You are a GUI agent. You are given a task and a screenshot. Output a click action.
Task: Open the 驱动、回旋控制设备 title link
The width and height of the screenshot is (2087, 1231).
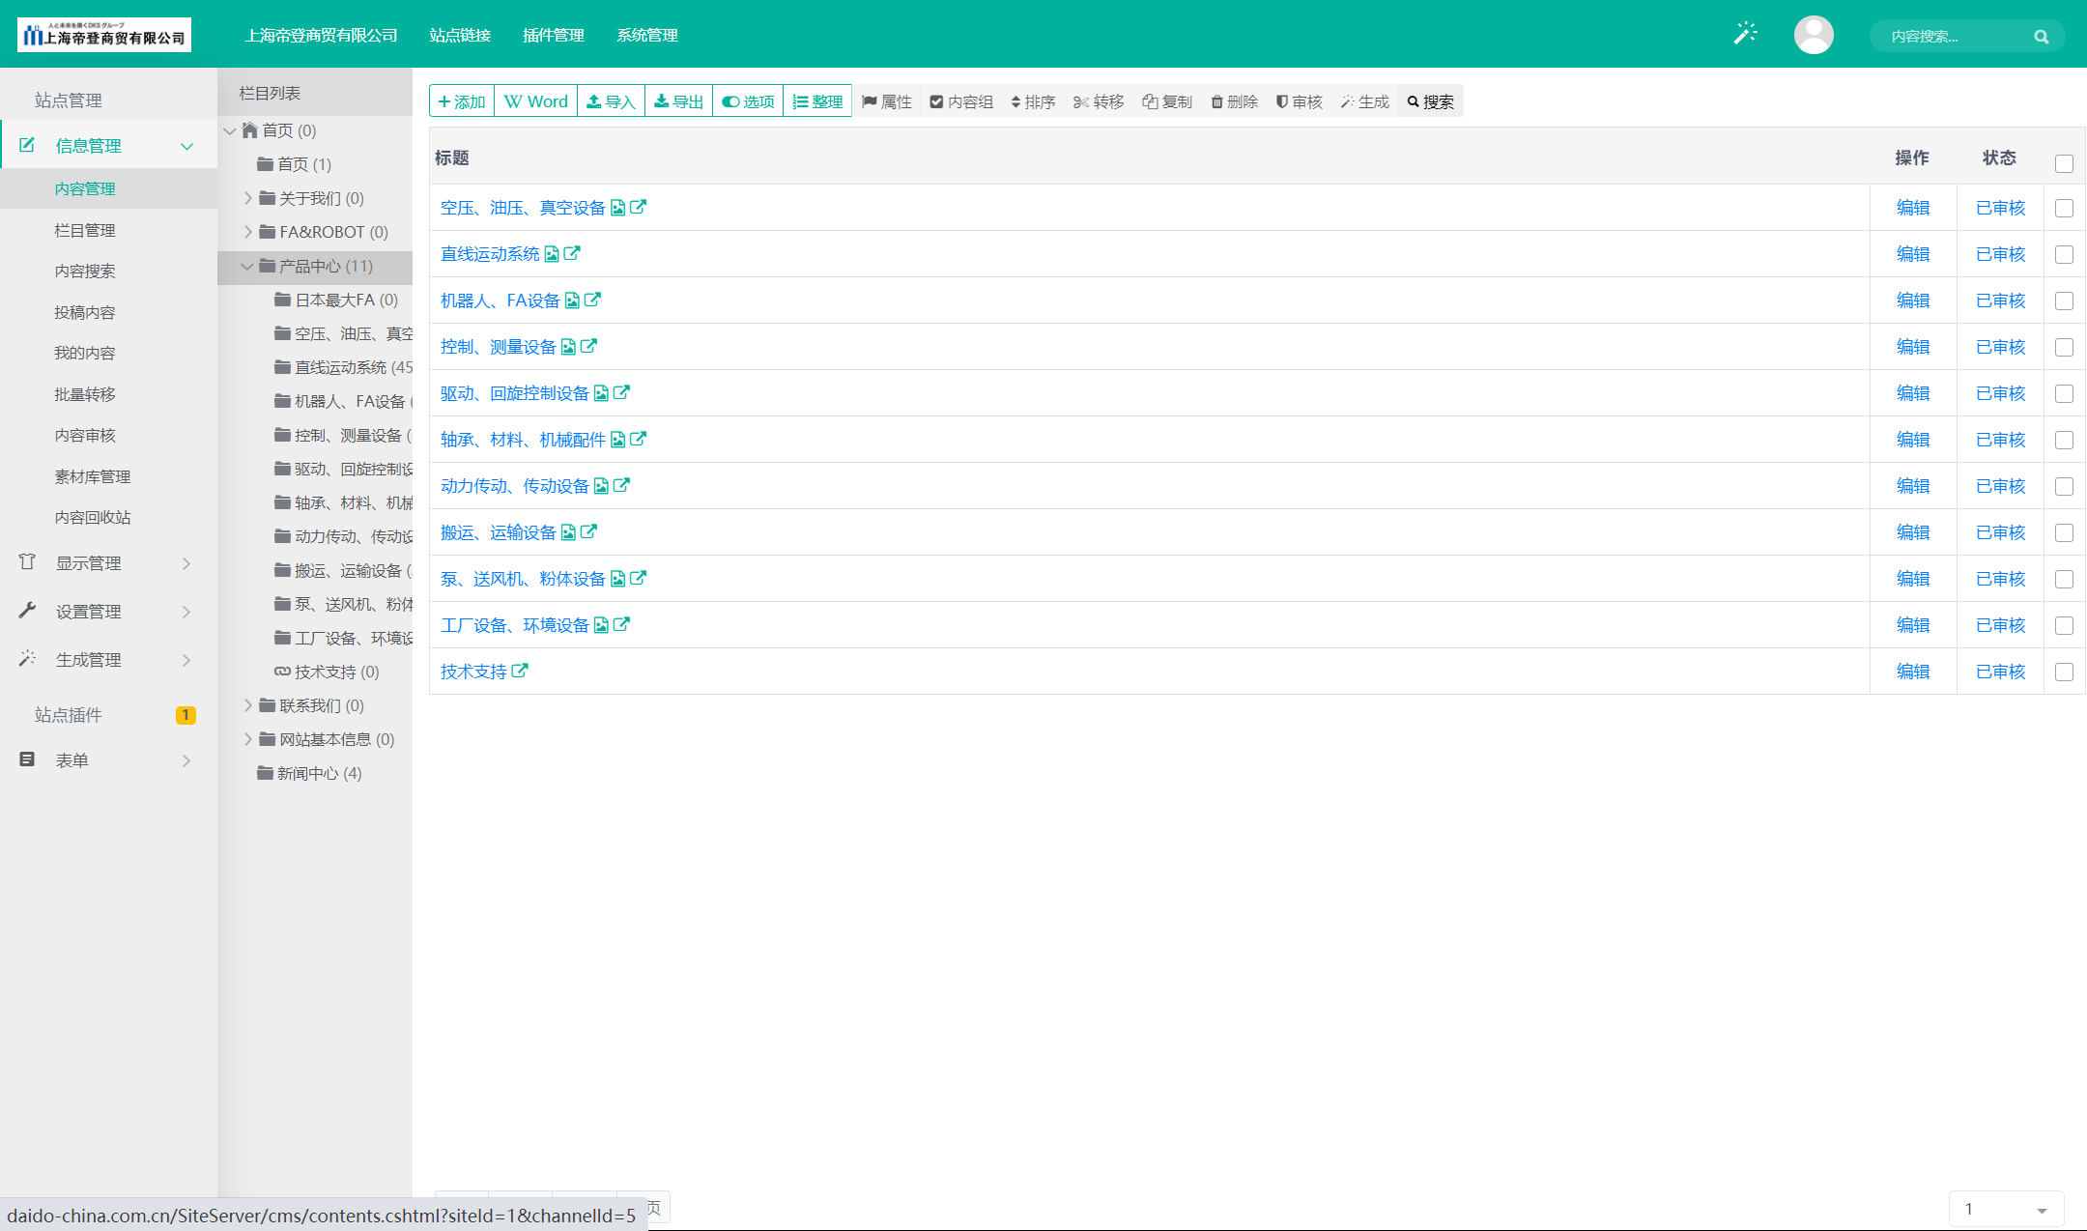pos(515,393)
